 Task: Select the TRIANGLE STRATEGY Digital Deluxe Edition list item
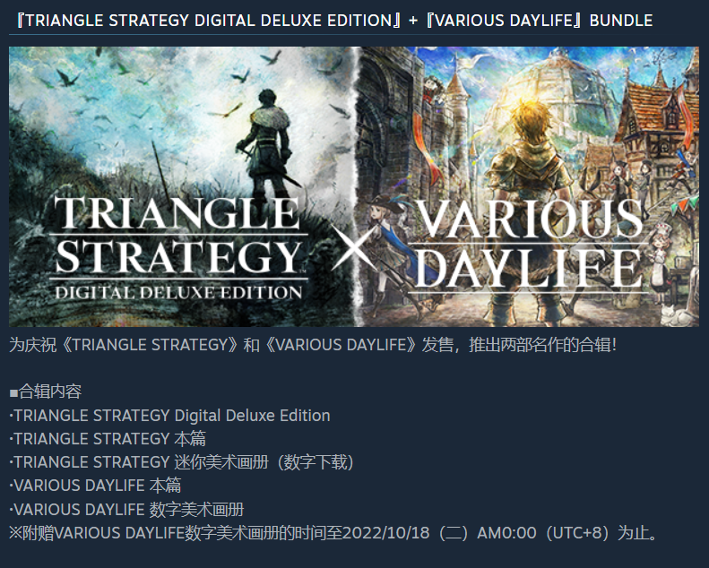tap(170, 416)
